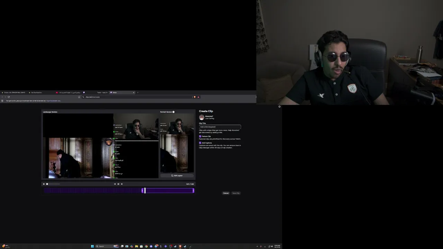This screenshot has width=443, height=249.
Task: Uncheck the Add Captions checkbox
Action: point(200,143)
